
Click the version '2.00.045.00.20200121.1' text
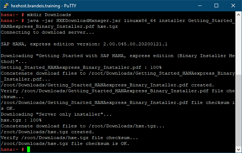click(135, 44)
